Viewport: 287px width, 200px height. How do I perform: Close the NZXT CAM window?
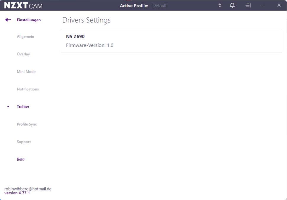click(279, 6)
